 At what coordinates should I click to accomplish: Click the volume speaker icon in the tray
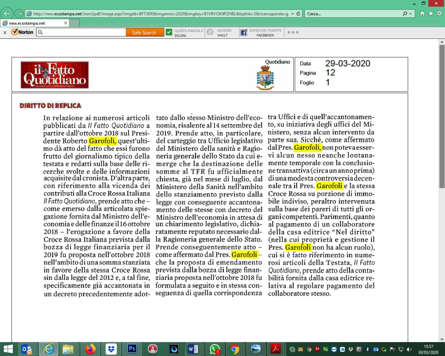click(x=409, y=349)
